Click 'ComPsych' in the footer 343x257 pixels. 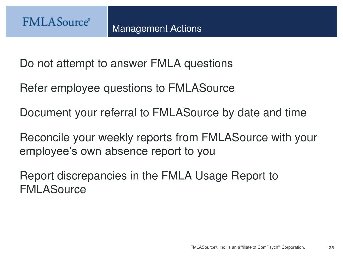(268, 247)
